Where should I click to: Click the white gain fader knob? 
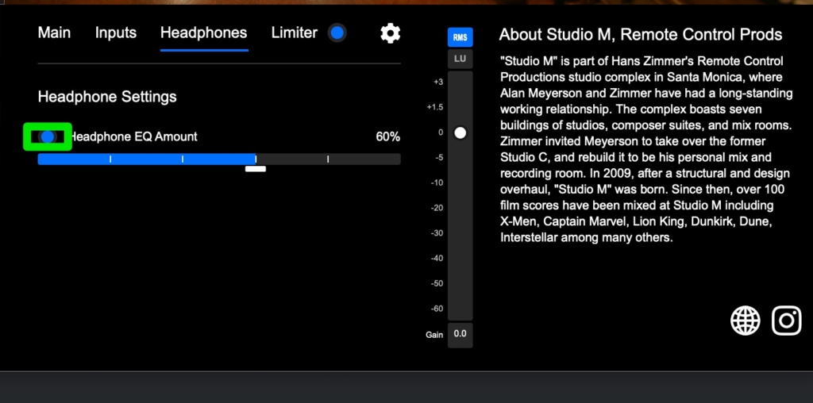(460, 133)
